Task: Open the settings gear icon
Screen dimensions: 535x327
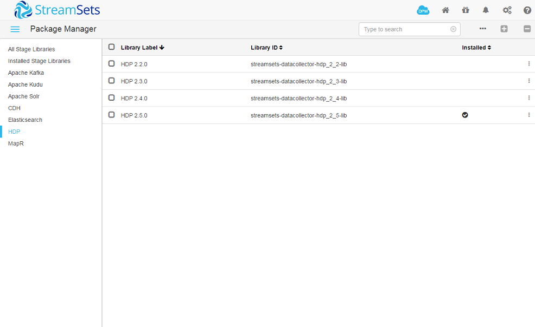Action: (507, 10)
